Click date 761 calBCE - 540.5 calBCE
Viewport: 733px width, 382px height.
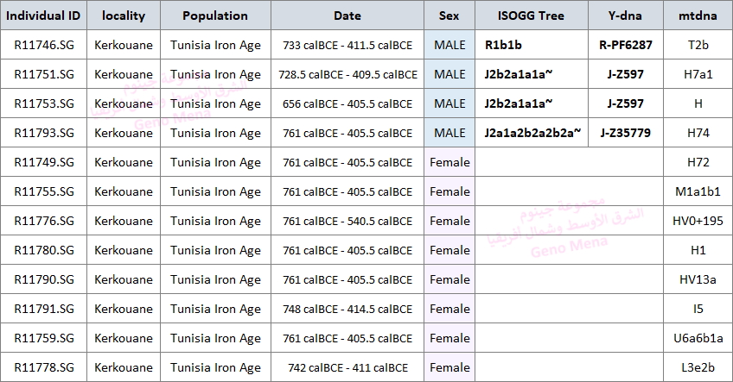(347, 221)
